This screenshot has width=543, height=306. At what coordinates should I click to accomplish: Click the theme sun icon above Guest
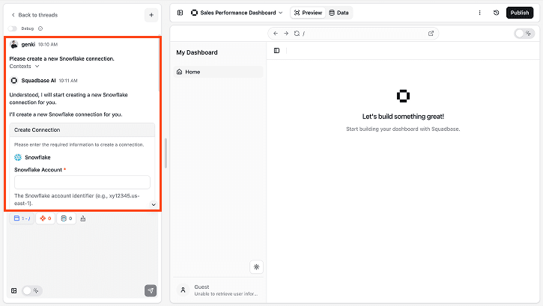pos(256,266)
